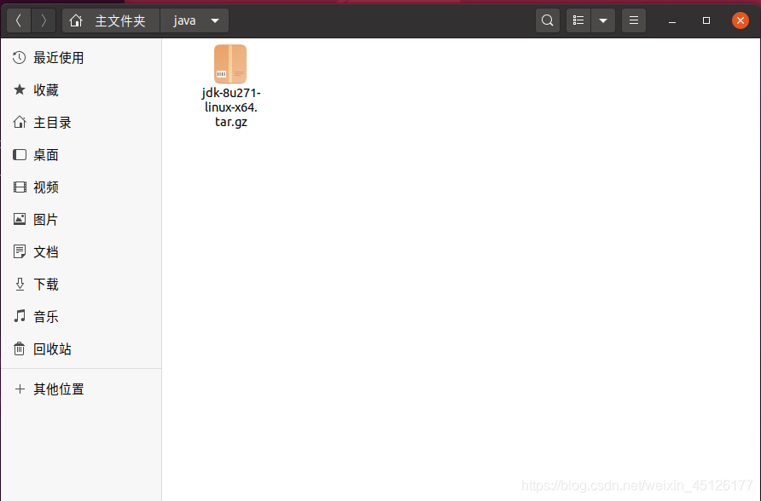
Task: Click the desktop icon beside 桌面
Action: pos(20,154)
